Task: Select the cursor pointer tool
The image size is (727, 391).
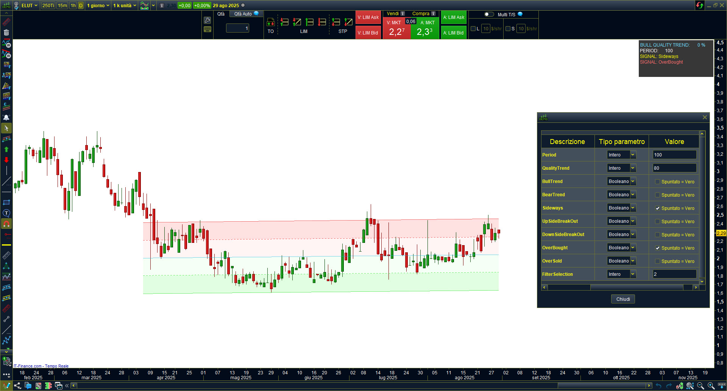Action: pos(6,128)
